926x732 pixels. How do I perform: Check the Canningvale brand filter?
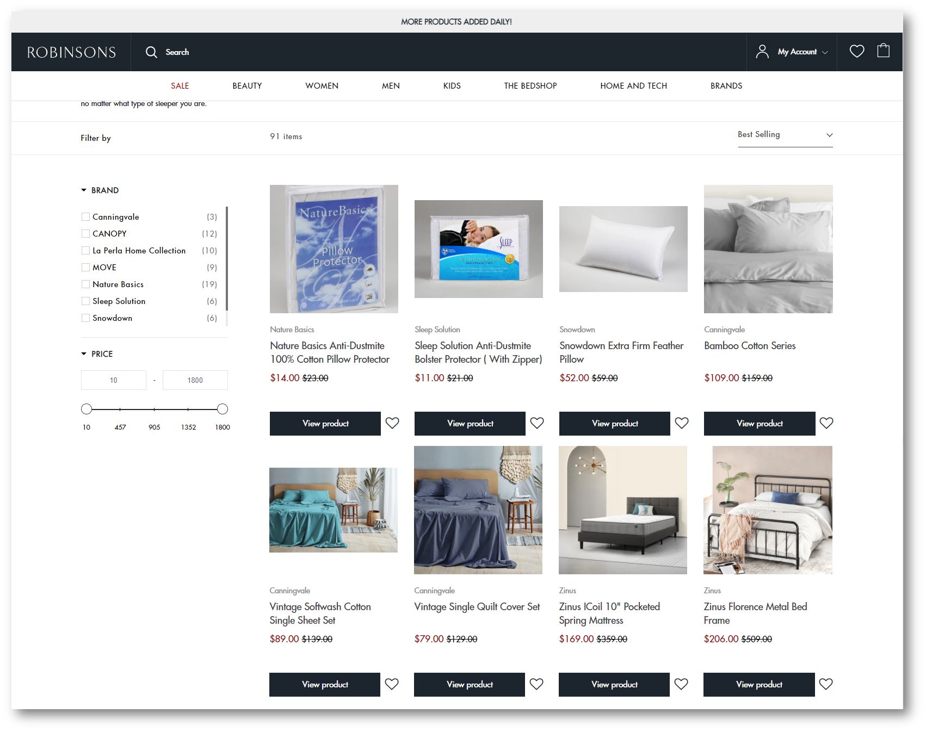[85, 217]
